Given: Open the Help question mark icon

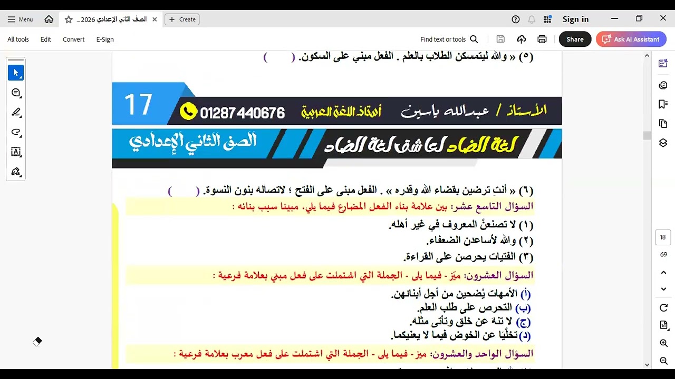Looking at the screenshot, I should [516, 19].
